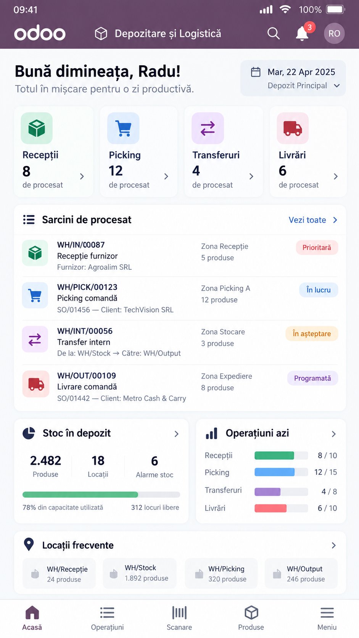359x638 pixels.
Task: Tap the Stoc în depozit pie chart icon
Action: click(x=29, y=433)
